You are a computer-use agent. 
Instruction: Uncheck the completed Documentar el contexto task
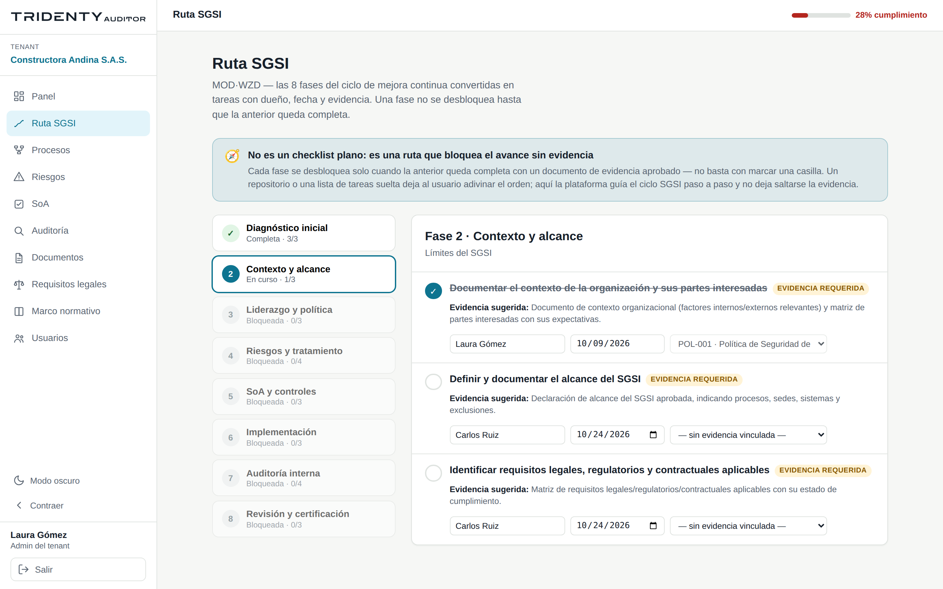pos(433,291)
